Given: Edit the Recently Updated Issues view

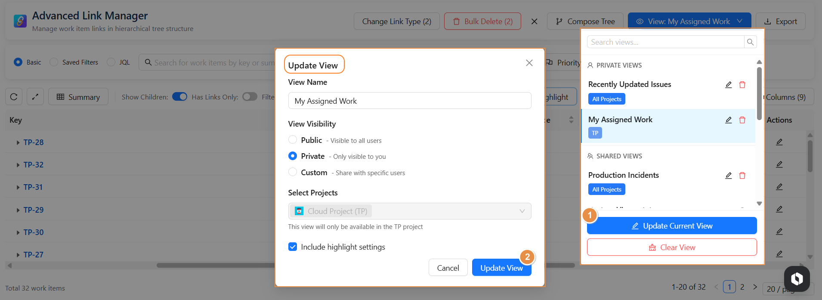Looking at the screenshot, I should tap(729, 85).
